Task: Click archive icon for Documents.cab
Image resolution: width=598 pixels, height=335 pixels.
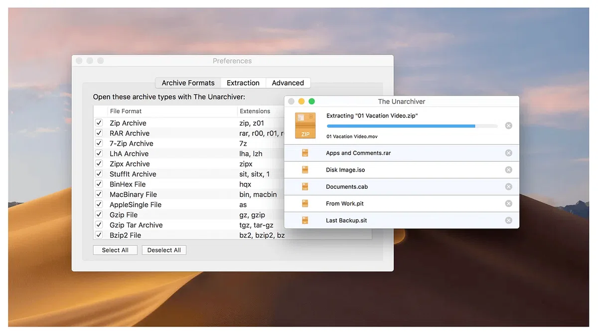Action: 305,187
